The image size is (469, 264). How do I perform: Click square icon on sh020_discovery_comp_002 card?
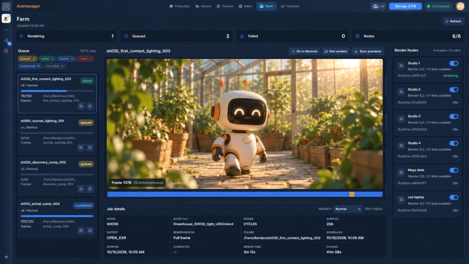pyautogui.click(x=90, y=189)
